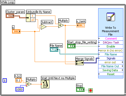Click the File Name path control terminal

point(54,50)
